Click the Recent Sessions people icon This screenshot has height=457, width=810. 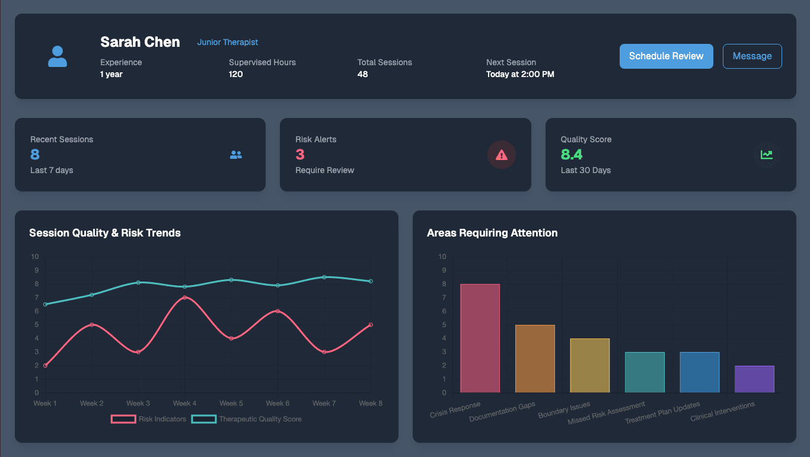(236, 155)
